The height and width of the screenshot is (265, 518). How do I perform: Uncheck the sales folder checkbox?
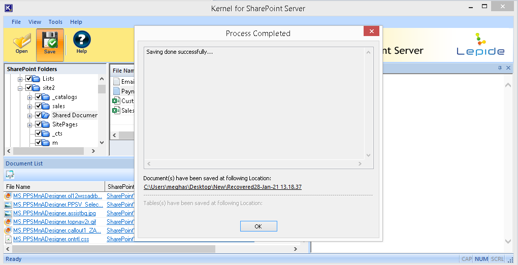coord(38,106)
